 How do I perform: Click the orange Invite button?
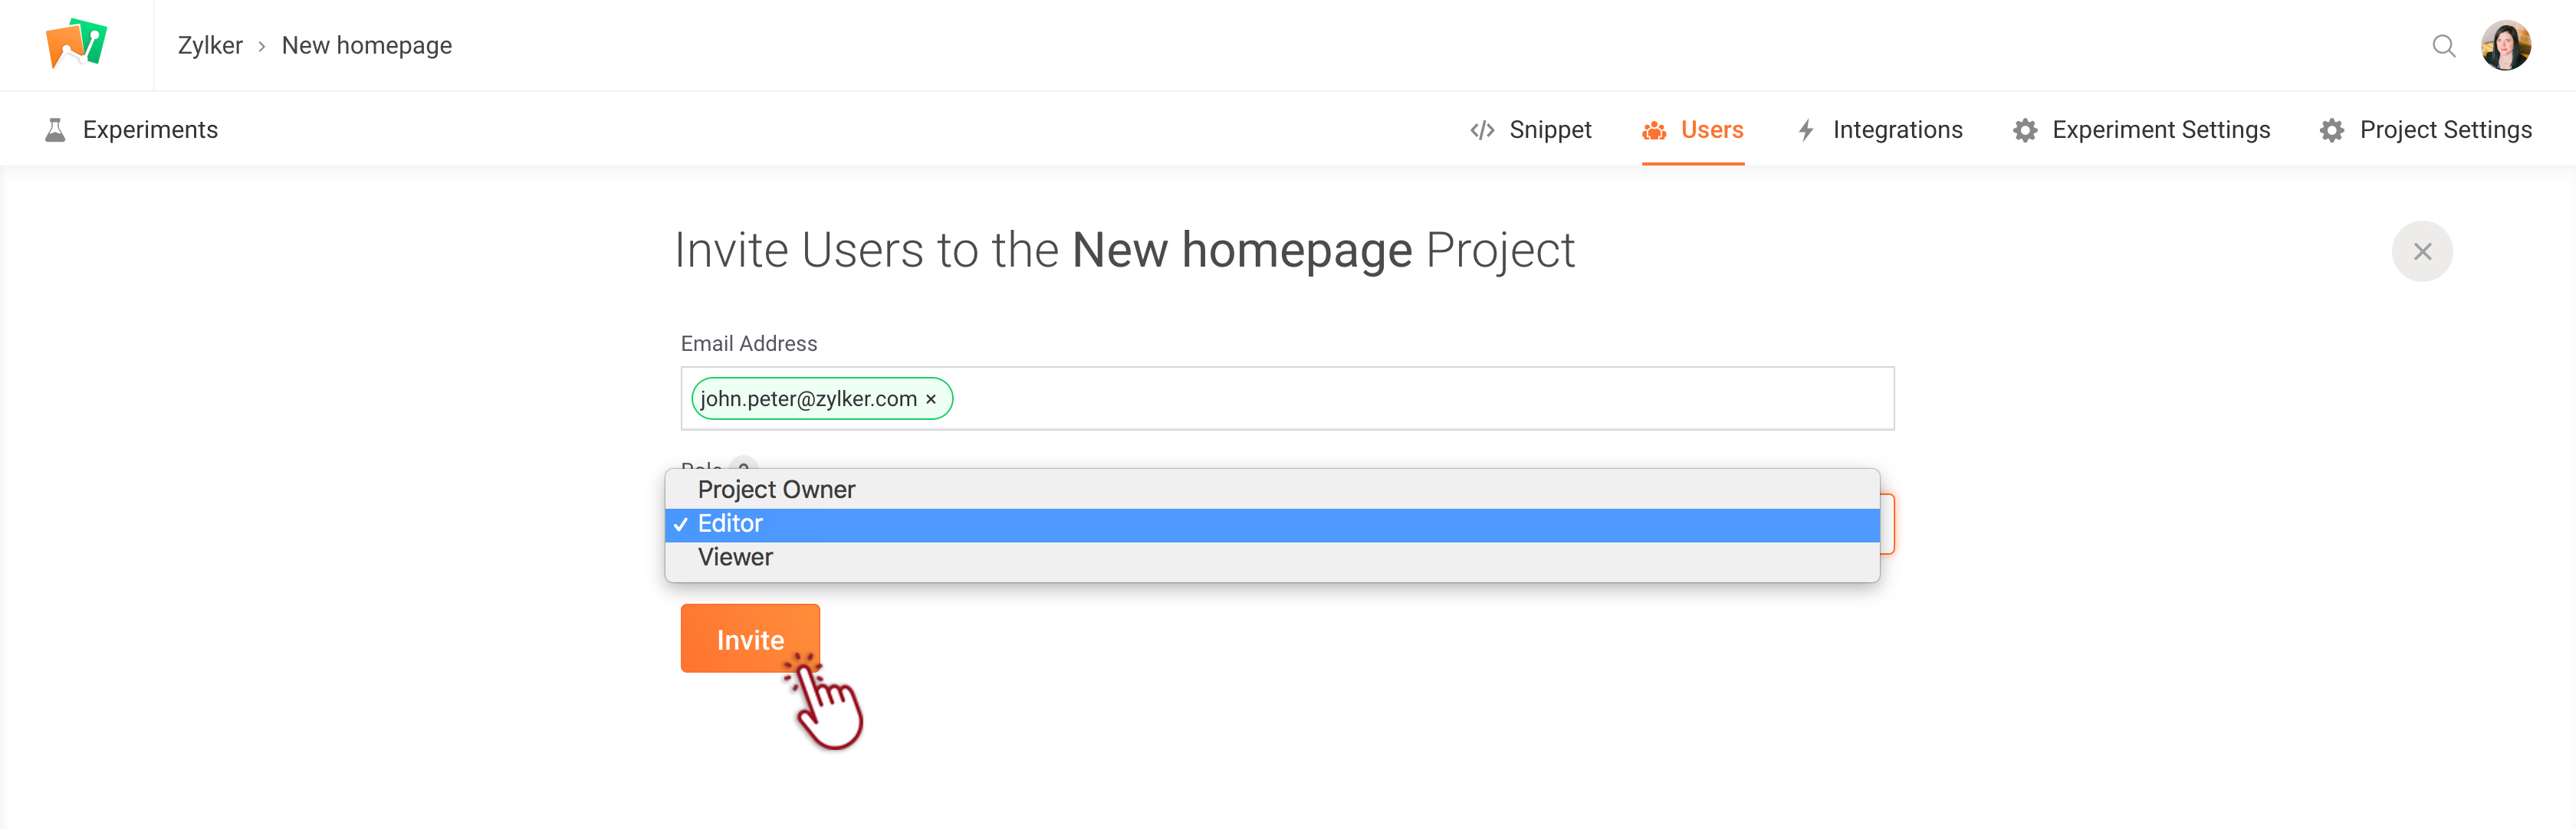pos(750,638)
